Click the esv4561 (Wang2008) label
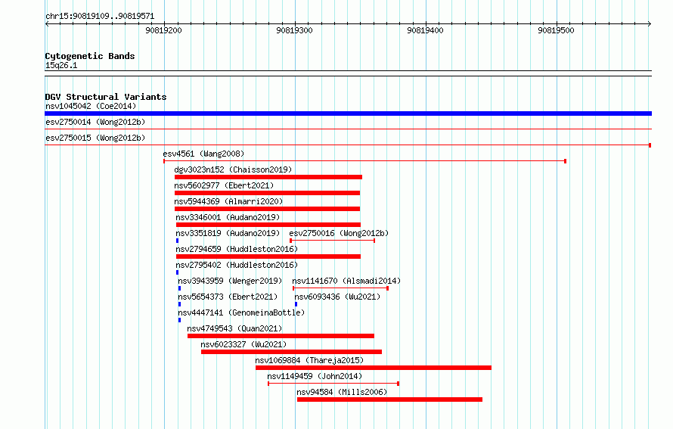The image size is (673, 429). [203, 154]
